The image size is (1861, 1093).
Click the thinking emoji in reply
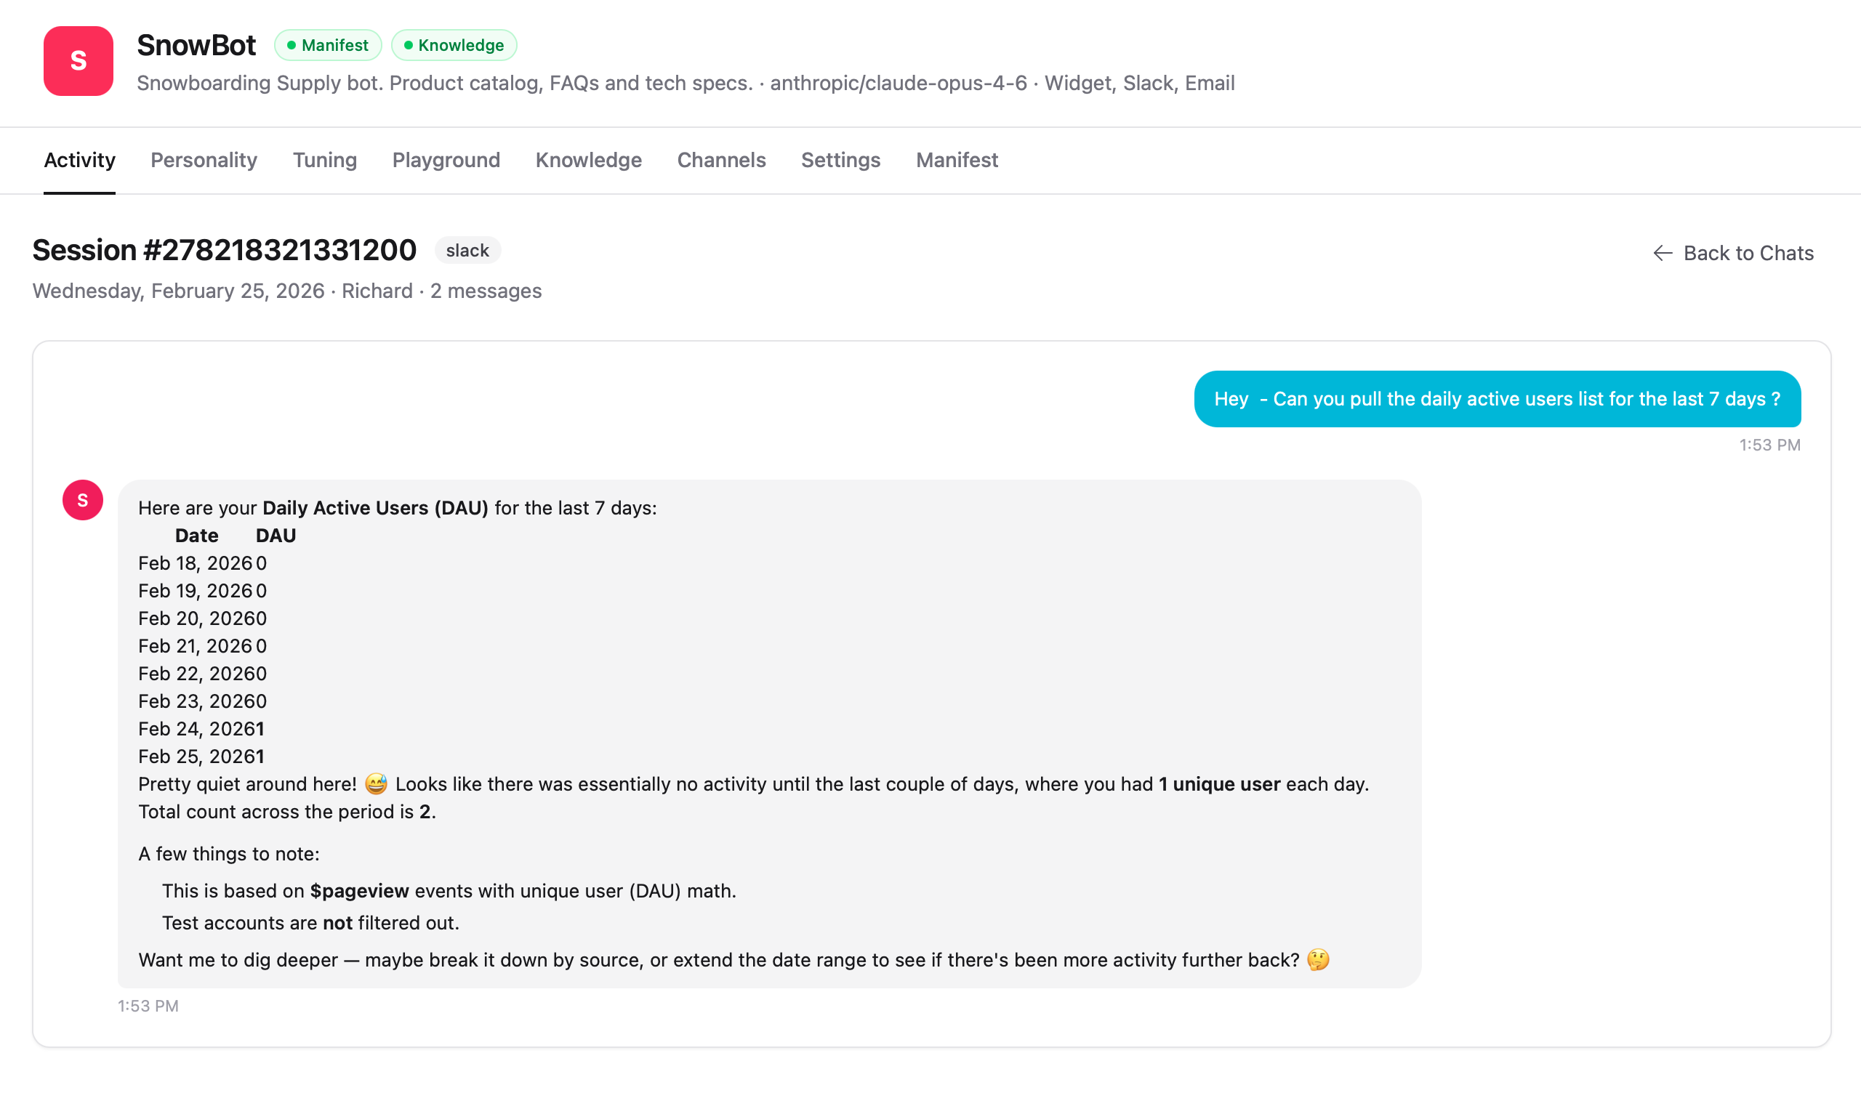[x=1317, y=959]
